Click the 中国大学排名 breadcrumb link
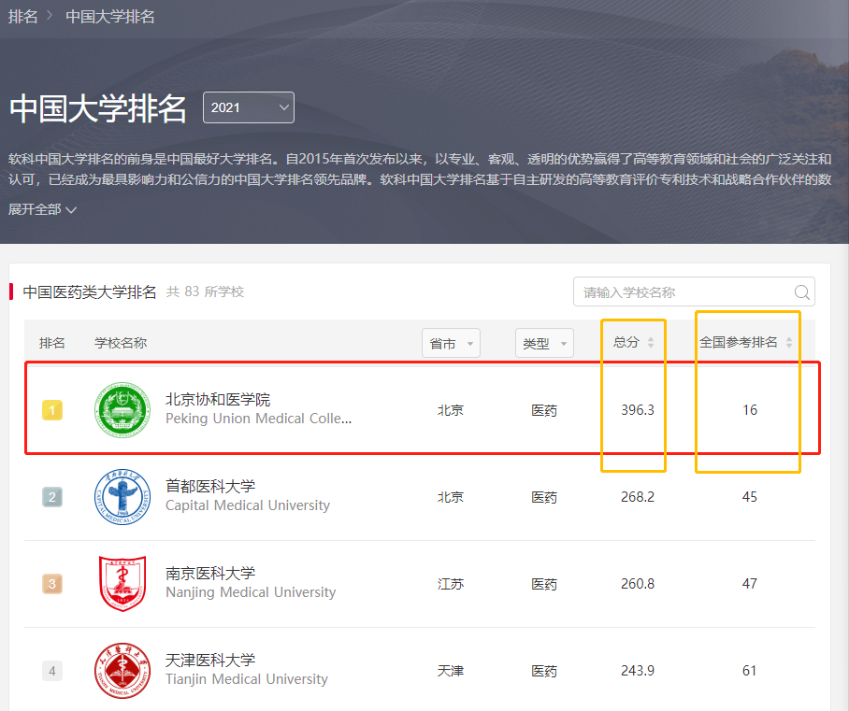This screenshot has width=849, height=711. click(110, 16)
